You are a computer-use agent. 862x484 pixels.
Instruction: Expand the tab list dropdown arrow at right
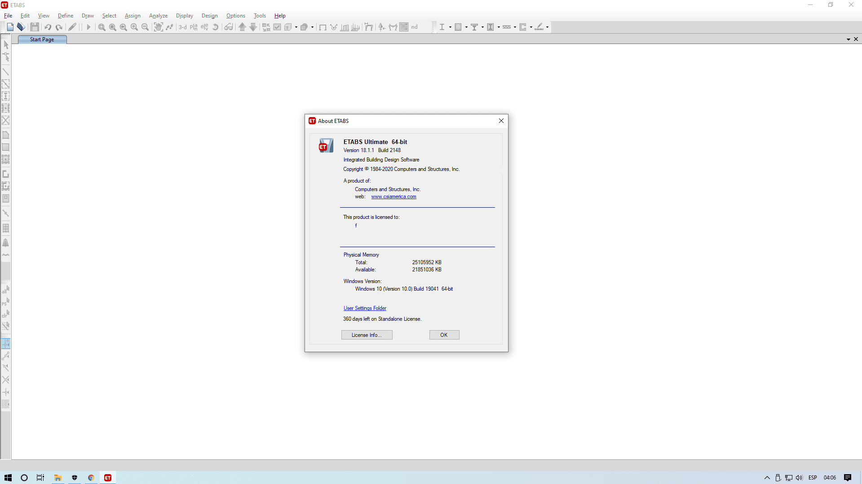pos(848,39)
